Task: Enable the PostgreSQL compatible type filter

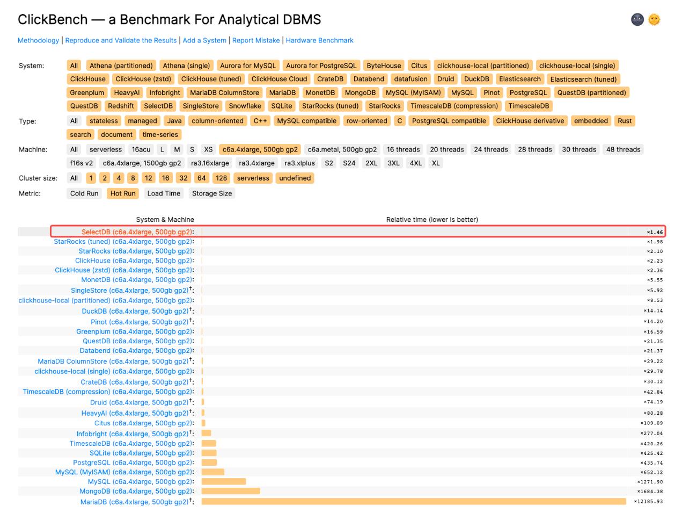Action: (449, 121)
